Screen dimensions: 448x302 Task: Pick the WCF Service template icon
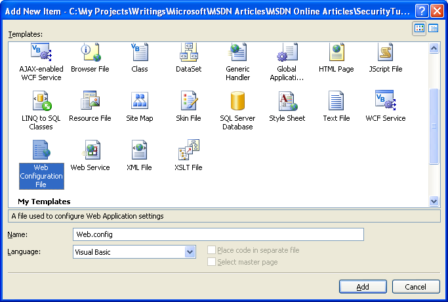(x=386, y=100)
